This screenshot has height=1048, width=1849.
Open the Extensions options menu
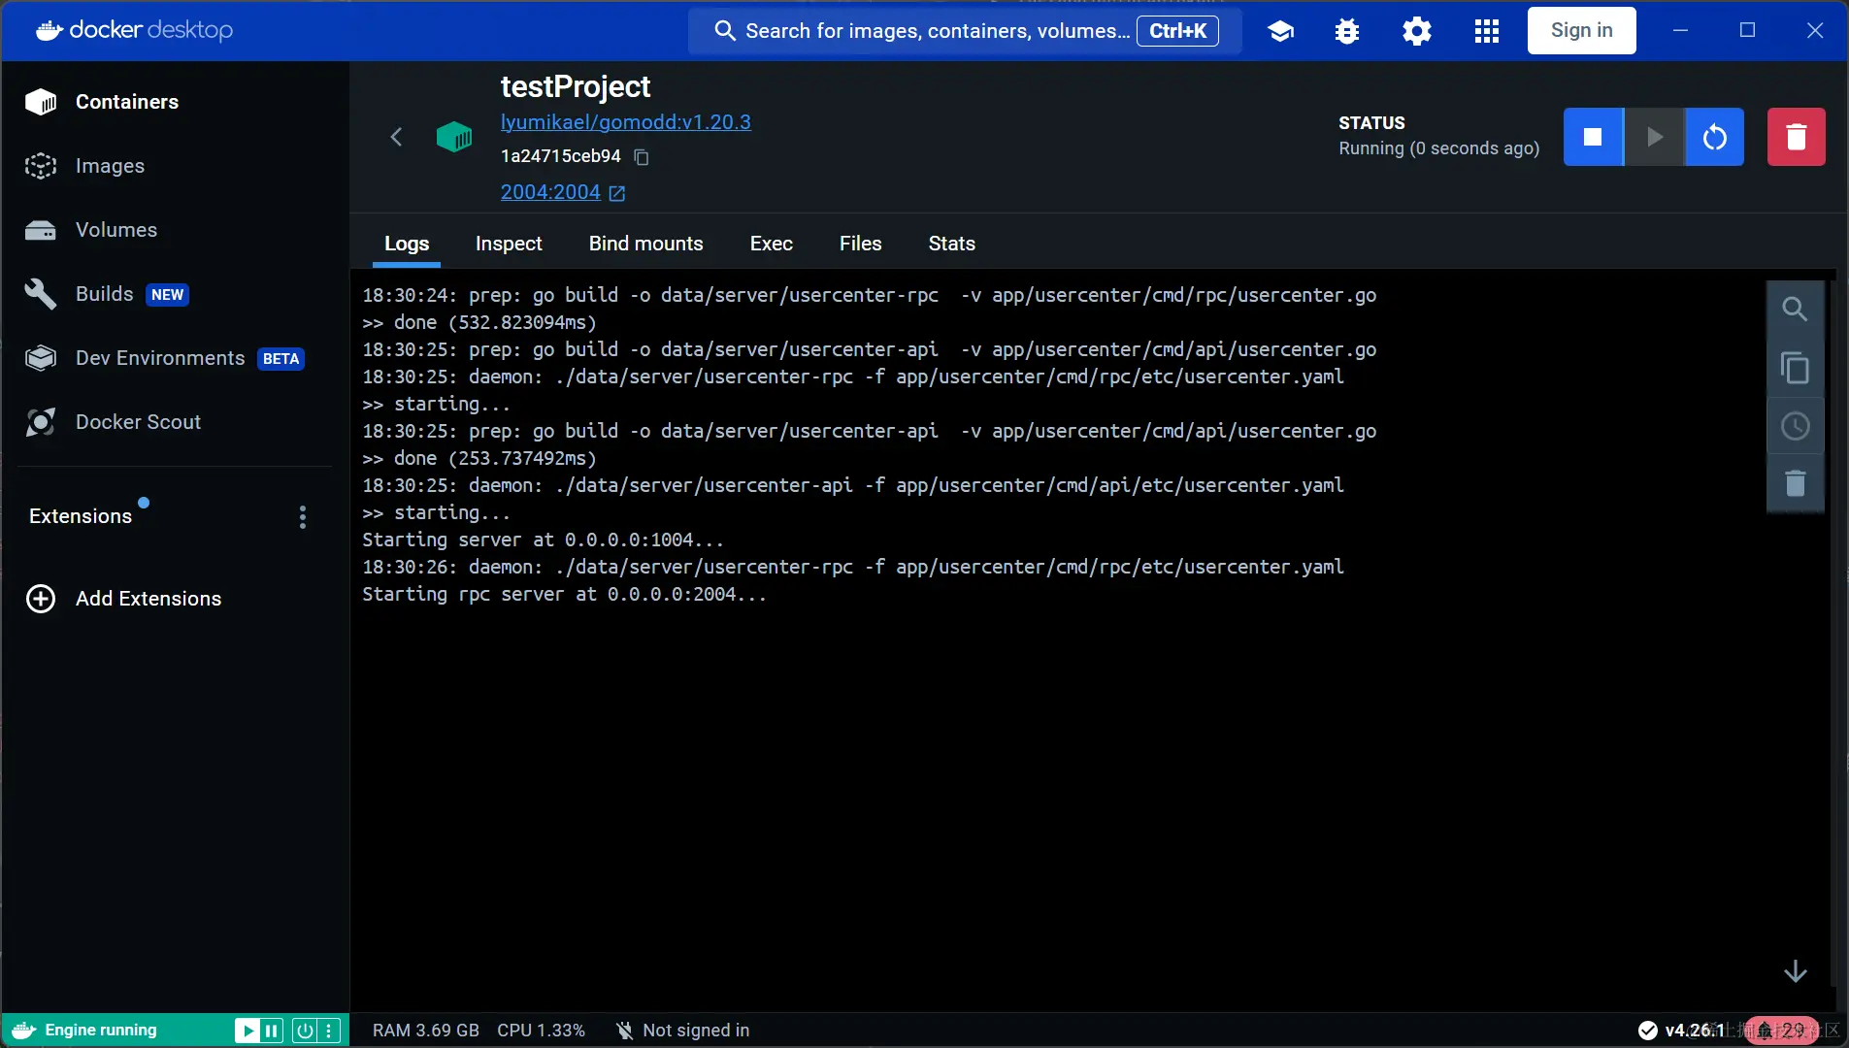pos(303,516)
